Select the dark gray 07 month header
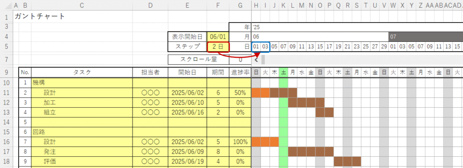The image size is (463, 168). point(425,37)
